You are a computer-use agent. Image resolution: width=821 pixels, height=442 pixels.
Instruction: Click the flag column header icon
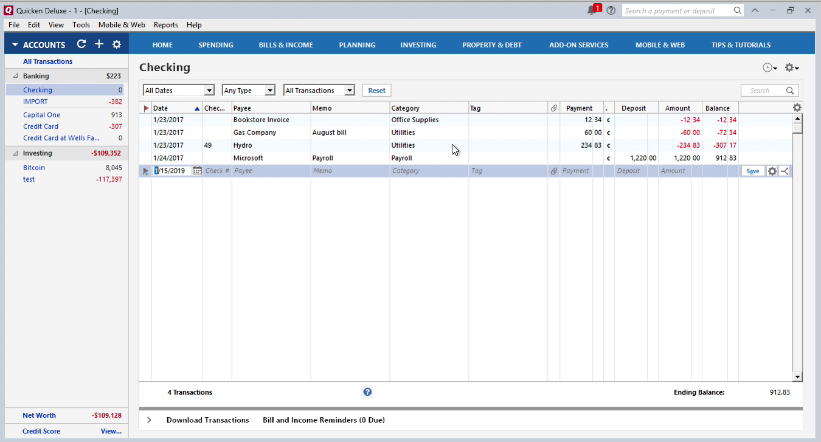145,108
